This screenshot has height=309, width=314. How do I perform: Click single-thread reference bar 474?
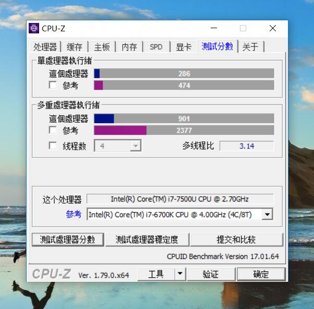(184, 85)
